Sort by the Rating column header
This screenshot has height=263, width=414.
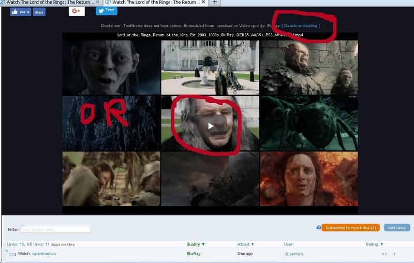pos(374,244)
